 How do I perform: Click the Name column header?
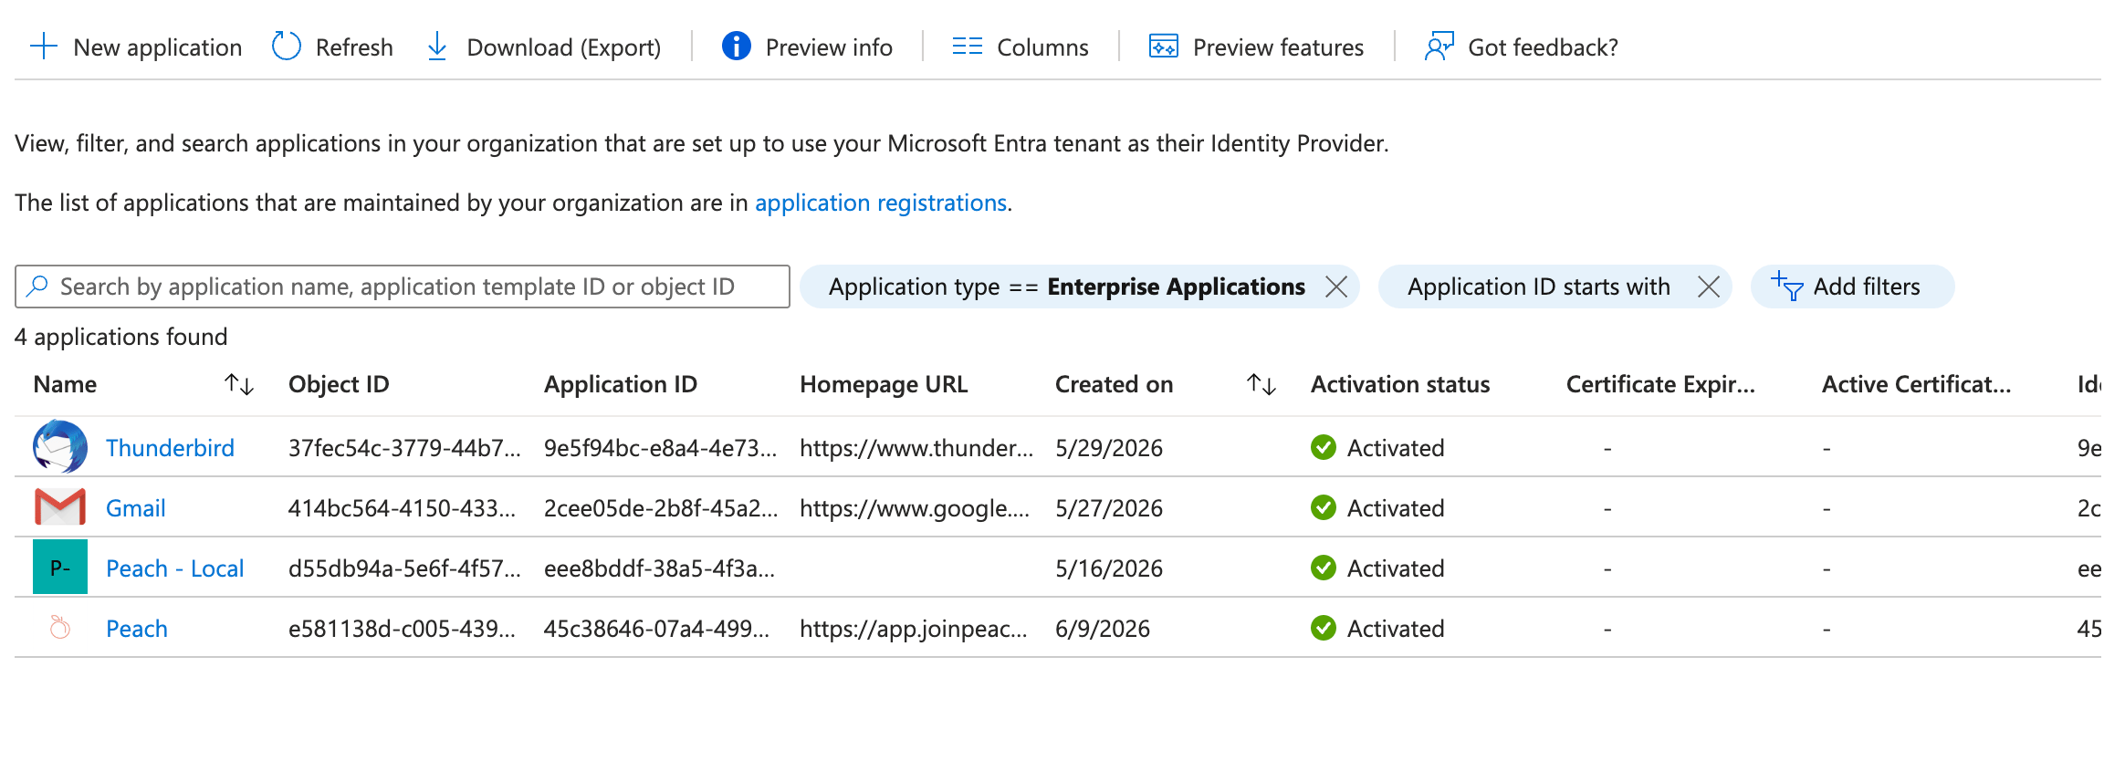click(65, 385)
